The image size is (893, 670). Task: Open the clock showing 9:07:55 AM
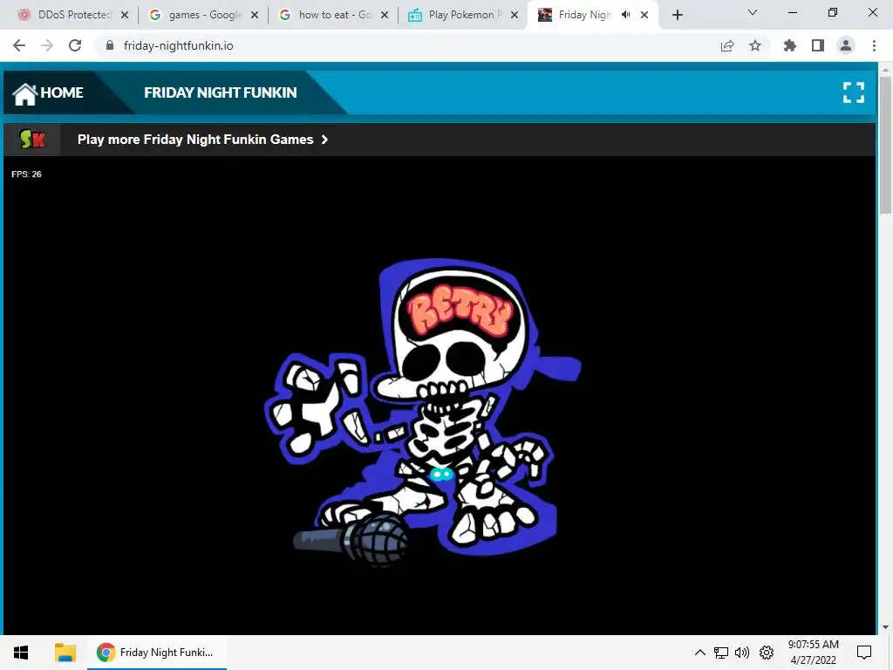click(x=814, y=653)
